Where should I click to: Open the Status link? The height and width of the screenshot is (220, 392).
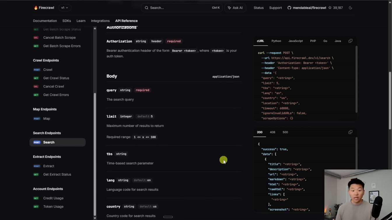[x=258, y=8]
